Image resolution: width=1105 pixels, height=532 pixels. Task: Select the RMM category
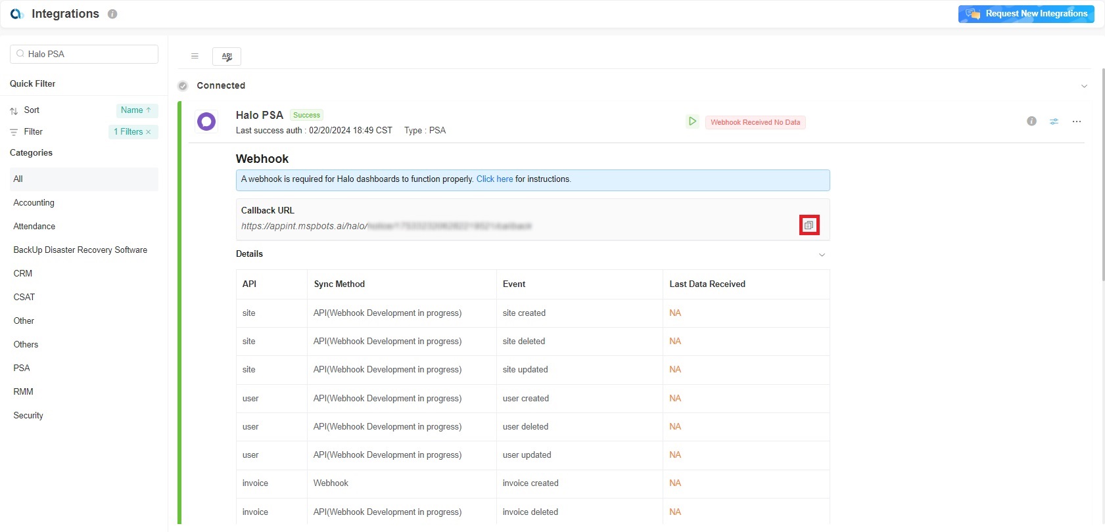pyautogui.click(x=23, y=391)
